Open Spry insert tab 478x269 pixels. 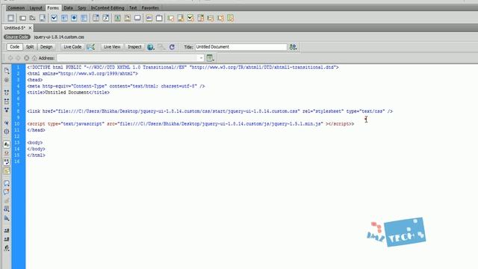coord(81,8)
